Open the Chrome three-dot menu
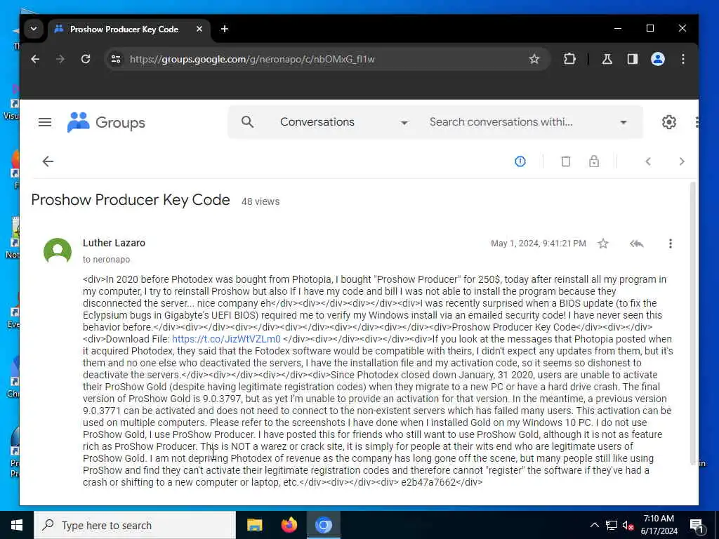Viewport: 719px width, 539px height. tap(683, 59)
